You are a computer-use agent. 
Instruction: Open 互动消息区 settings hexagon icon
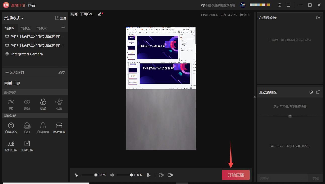click(x=311, y=92)
